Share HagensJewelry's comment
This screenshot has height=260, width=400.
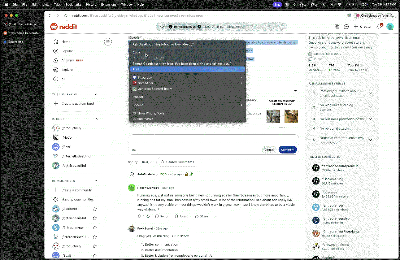[201, 216]
